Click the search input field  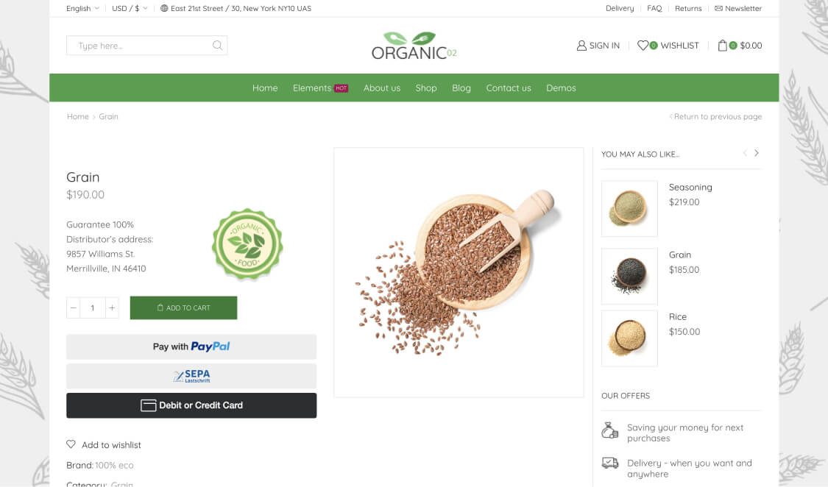coord(140,46)
